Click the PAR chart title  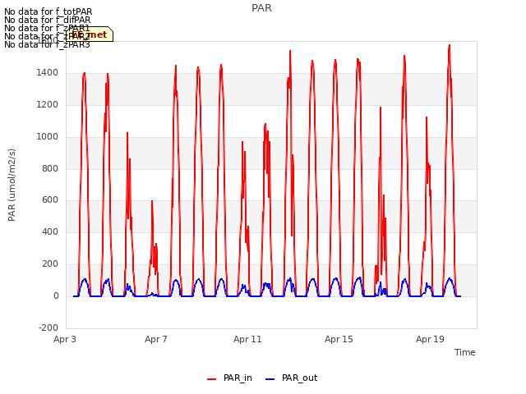click(x=261, y=8)
